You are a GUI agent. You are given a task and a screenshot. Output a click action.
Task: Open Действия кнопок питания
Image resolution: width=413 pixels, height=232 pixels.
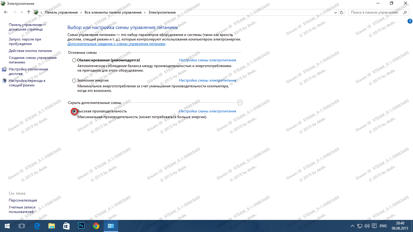click(x=30, y=51)
